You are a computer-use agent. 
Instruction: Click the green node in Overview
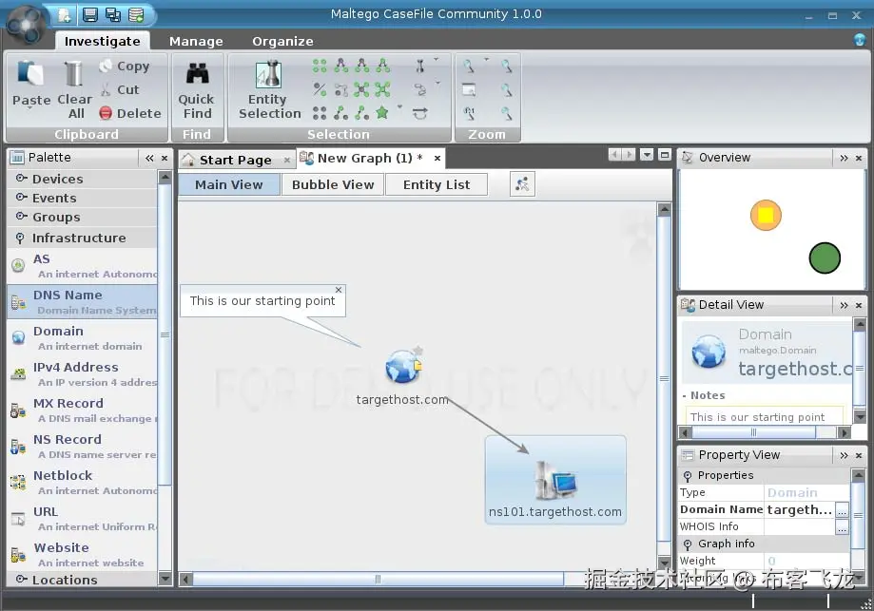(825, 258)
